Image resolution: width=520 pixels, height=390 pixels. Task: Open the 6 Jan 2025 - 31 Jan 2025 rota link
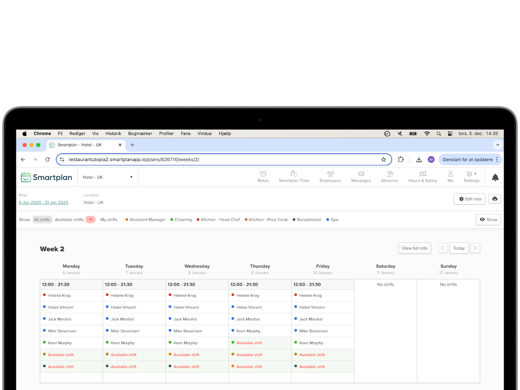(x=43, y=203)
